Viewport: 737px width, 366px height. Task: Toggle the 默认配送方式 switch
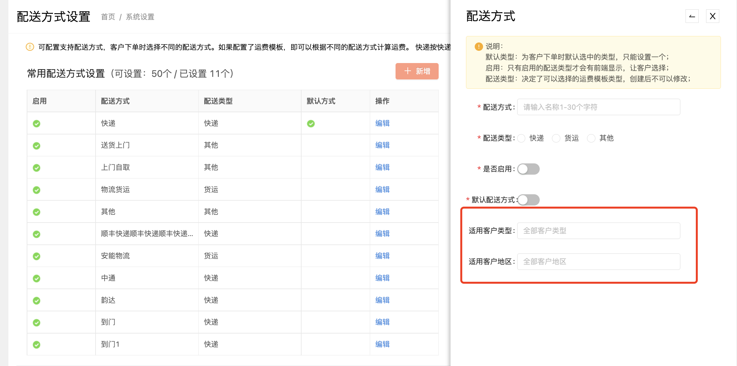coord(528,200)
